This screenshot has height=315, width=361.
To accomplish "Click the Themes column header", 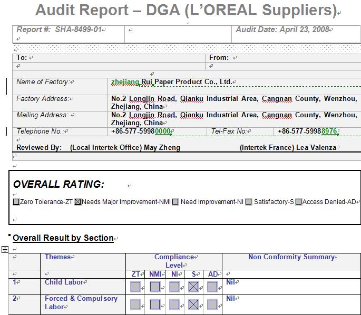I will coord(57,257).
